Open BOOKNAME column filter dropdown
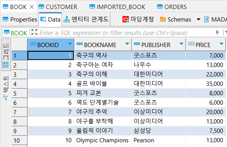Screen dimensions: 227x147 pyautogui.click(x=127, y=44)
